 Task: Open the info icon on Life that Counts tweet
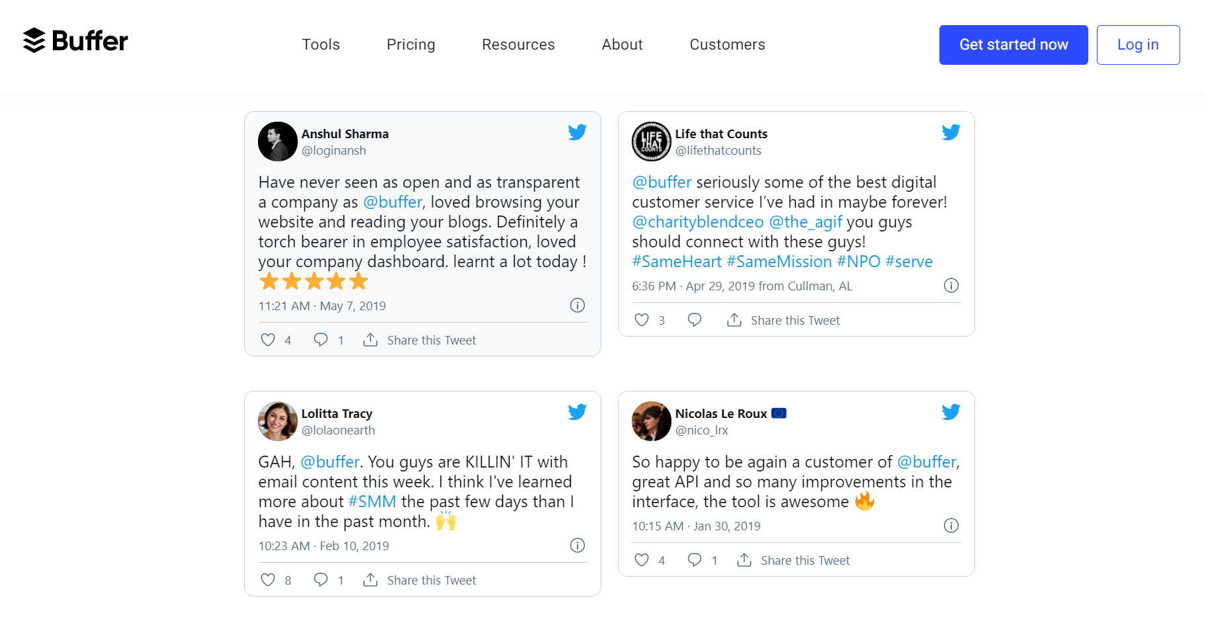pyautogui.click(x=951, y=285)
